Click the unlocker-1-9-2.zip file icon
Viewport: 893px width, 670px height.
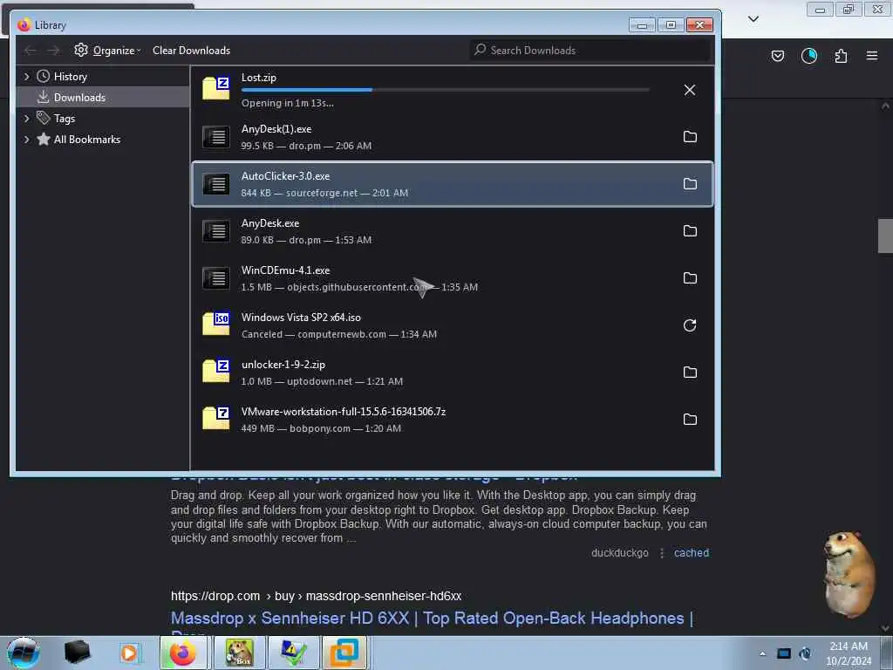(x=216, y=371)
